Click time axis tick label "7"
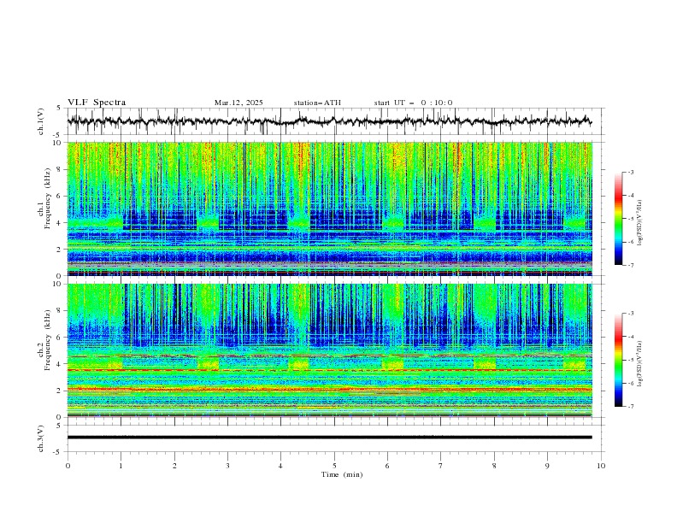 [441, 466]
